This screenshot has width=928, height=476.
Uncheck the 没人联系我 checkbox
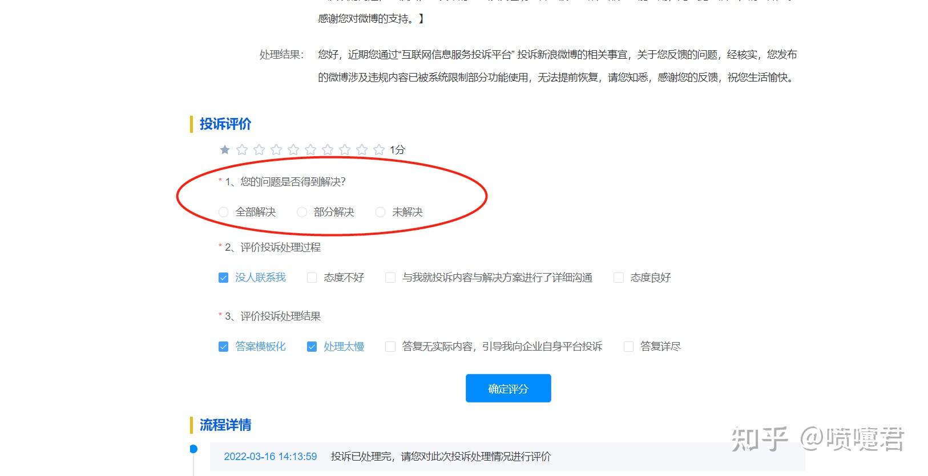tap(224, 278)
